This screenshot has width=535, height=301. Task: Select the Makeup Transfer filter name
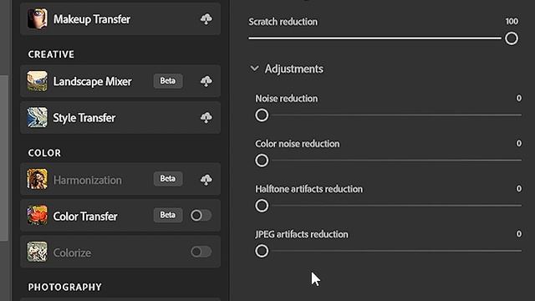92,19
